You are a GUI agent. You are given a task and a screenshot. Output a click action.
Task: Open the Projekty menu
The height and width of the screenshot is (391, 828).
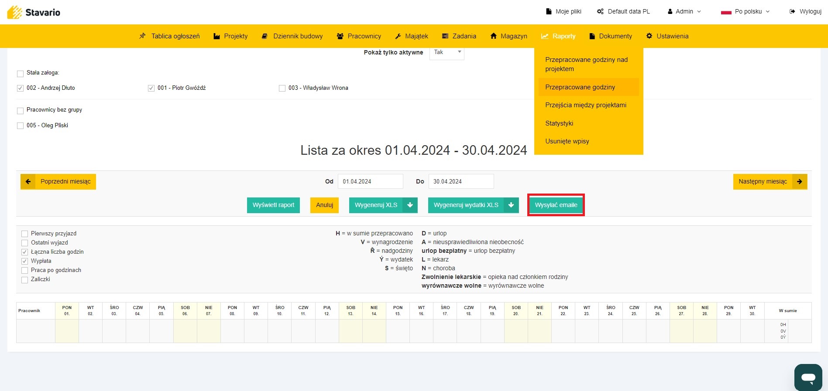pos(230,36)
